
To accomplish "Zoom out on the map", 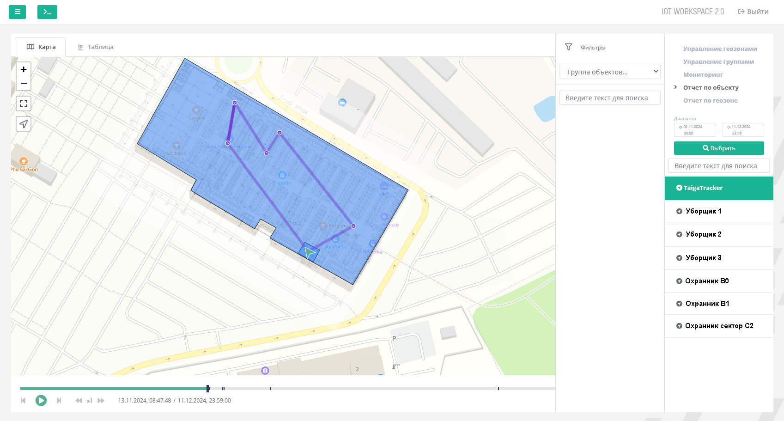I will click(24, 83).
